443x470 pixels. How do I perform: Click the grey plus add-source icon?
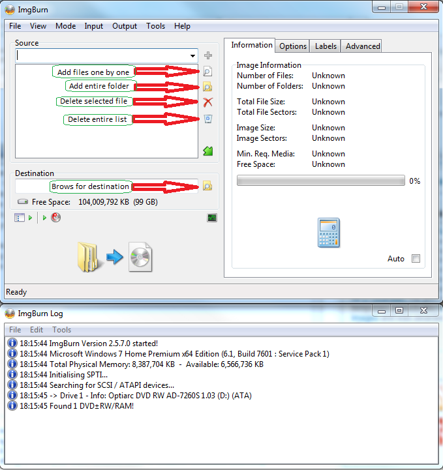[x=208, y=55]
